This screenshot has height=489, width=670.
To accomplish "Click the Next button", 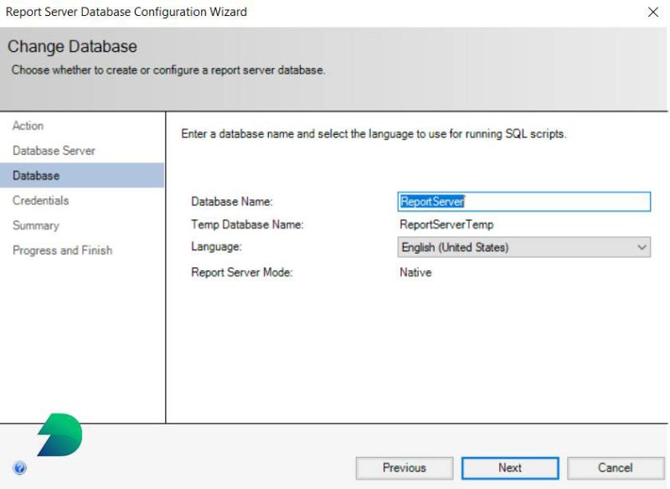I will pos(509,468).
